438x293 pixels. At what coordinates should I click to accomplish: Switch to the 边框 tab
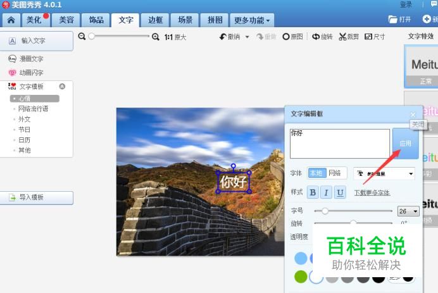click(x=155, y=20)
